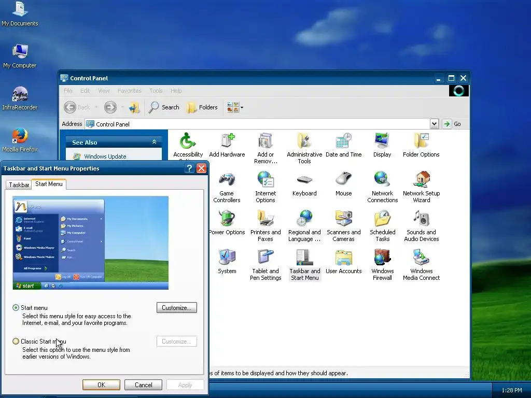Viewport: 531px width, 398px height.
Task: Select My Computer desktop icon
Action: (x=20, y=56)
